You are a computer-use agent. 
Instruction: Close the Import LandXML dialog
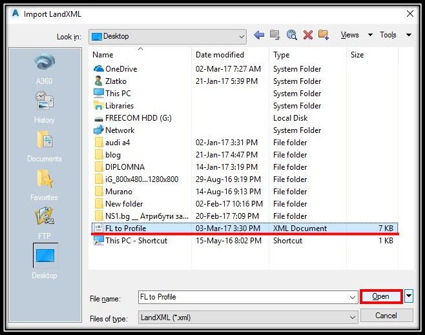410,14
